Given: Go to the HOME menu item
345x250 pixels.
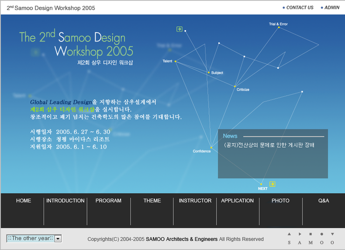Looking at the screenshot, I should pos(23,201).
